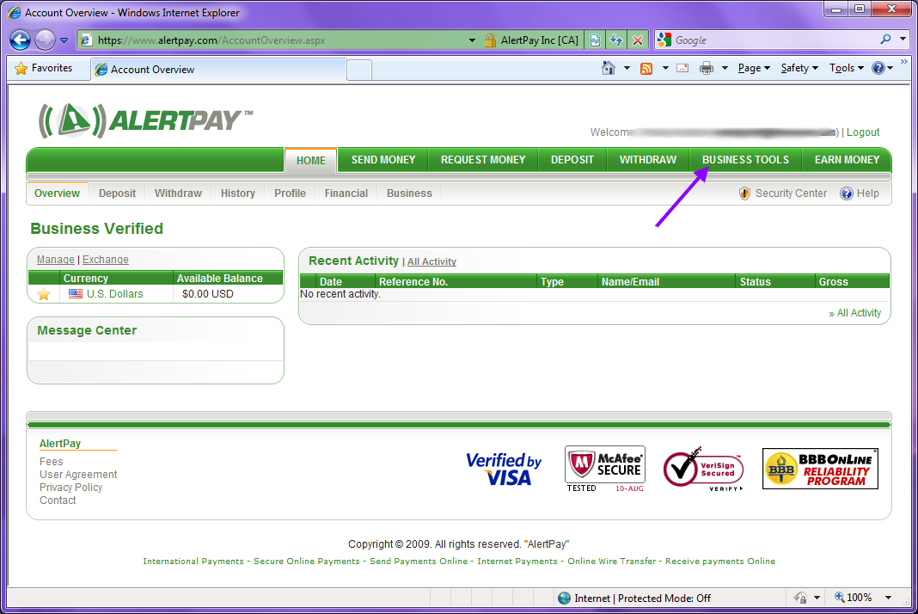918x614 pixels.
Task: Click the status bar zoom magnifier icon
Action: coord(840,598)
